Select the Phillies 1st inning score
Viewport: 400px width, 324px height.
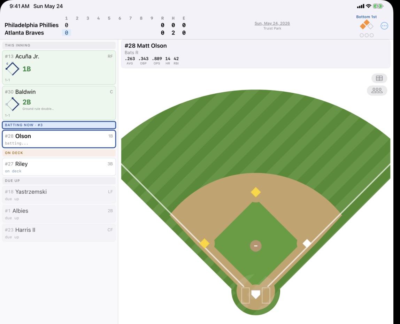pyautogui.click(x=66, y=25)
